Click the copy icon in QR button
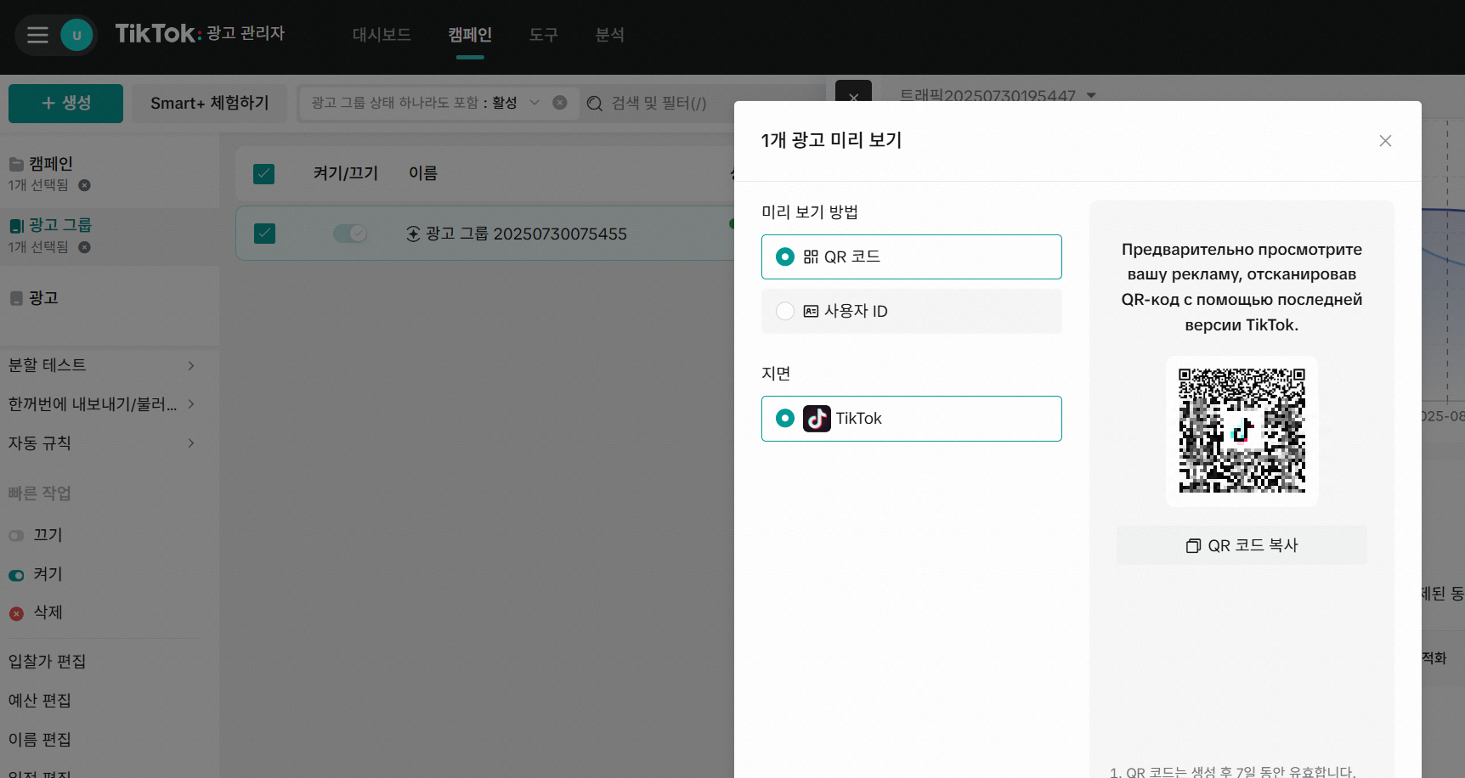Image resolution: width=1465 pixels, height=778 pixels. 1193,545
